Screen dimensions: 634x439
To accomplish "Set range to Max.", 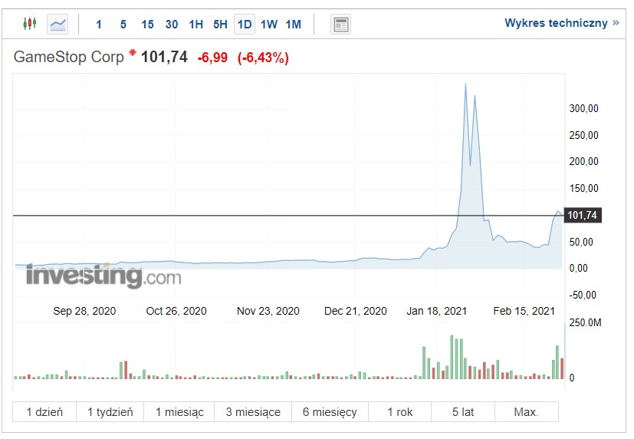I will [527, 412].
